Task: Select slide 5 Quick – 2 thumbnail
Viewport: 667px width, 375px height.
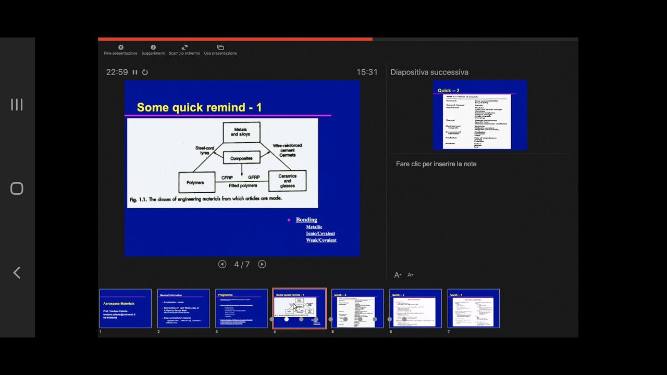Action: click(x=357, y=308)
